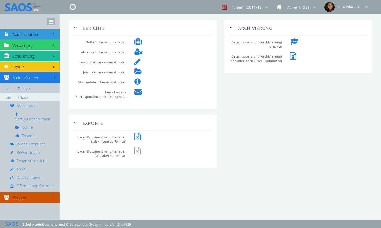Click the label Absenzenliste herunterladen
Viewport: 381px width, 228px height.
click(x=104, y=52)
